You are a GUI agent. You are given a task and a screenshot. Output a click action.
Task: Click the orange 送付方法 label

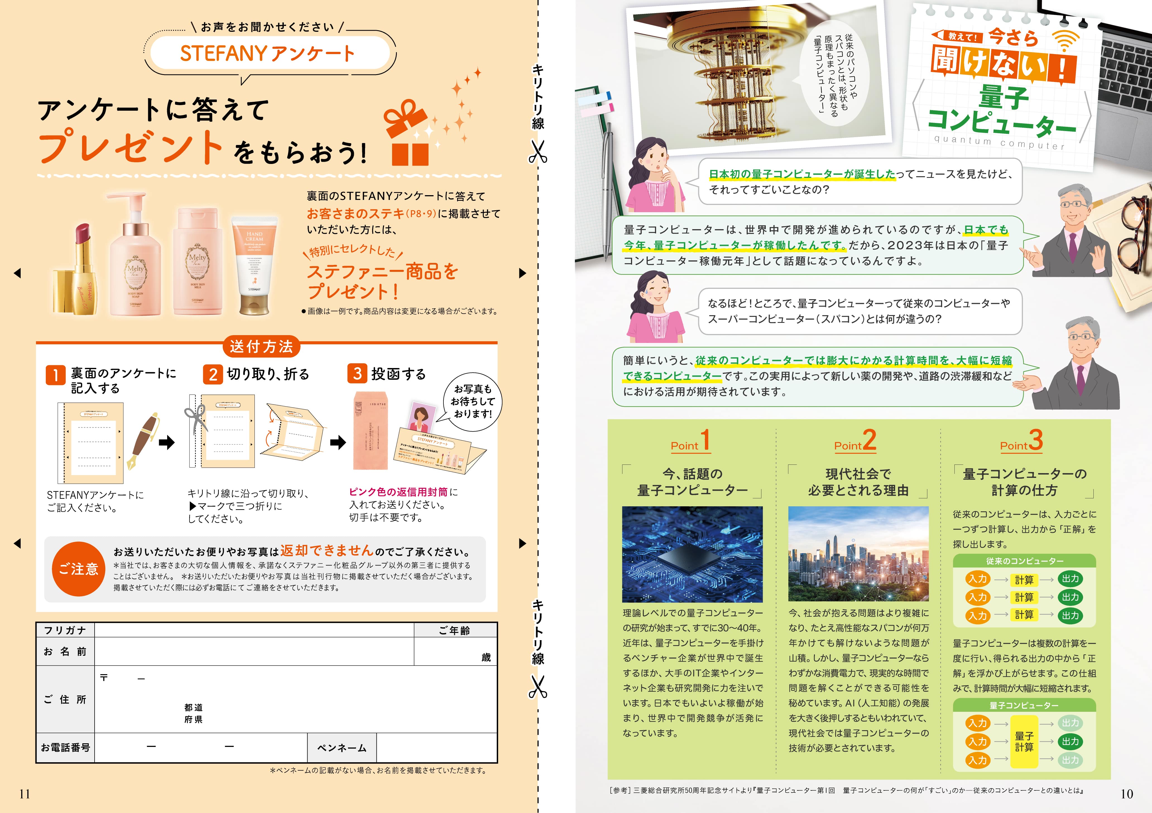[261, 346]
